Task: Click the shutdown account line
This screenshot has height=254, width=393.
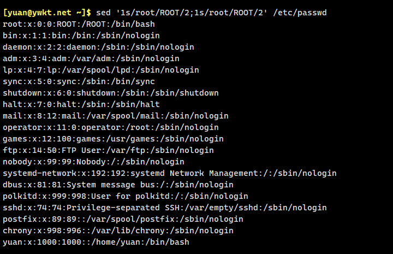Action: (110, 93)
